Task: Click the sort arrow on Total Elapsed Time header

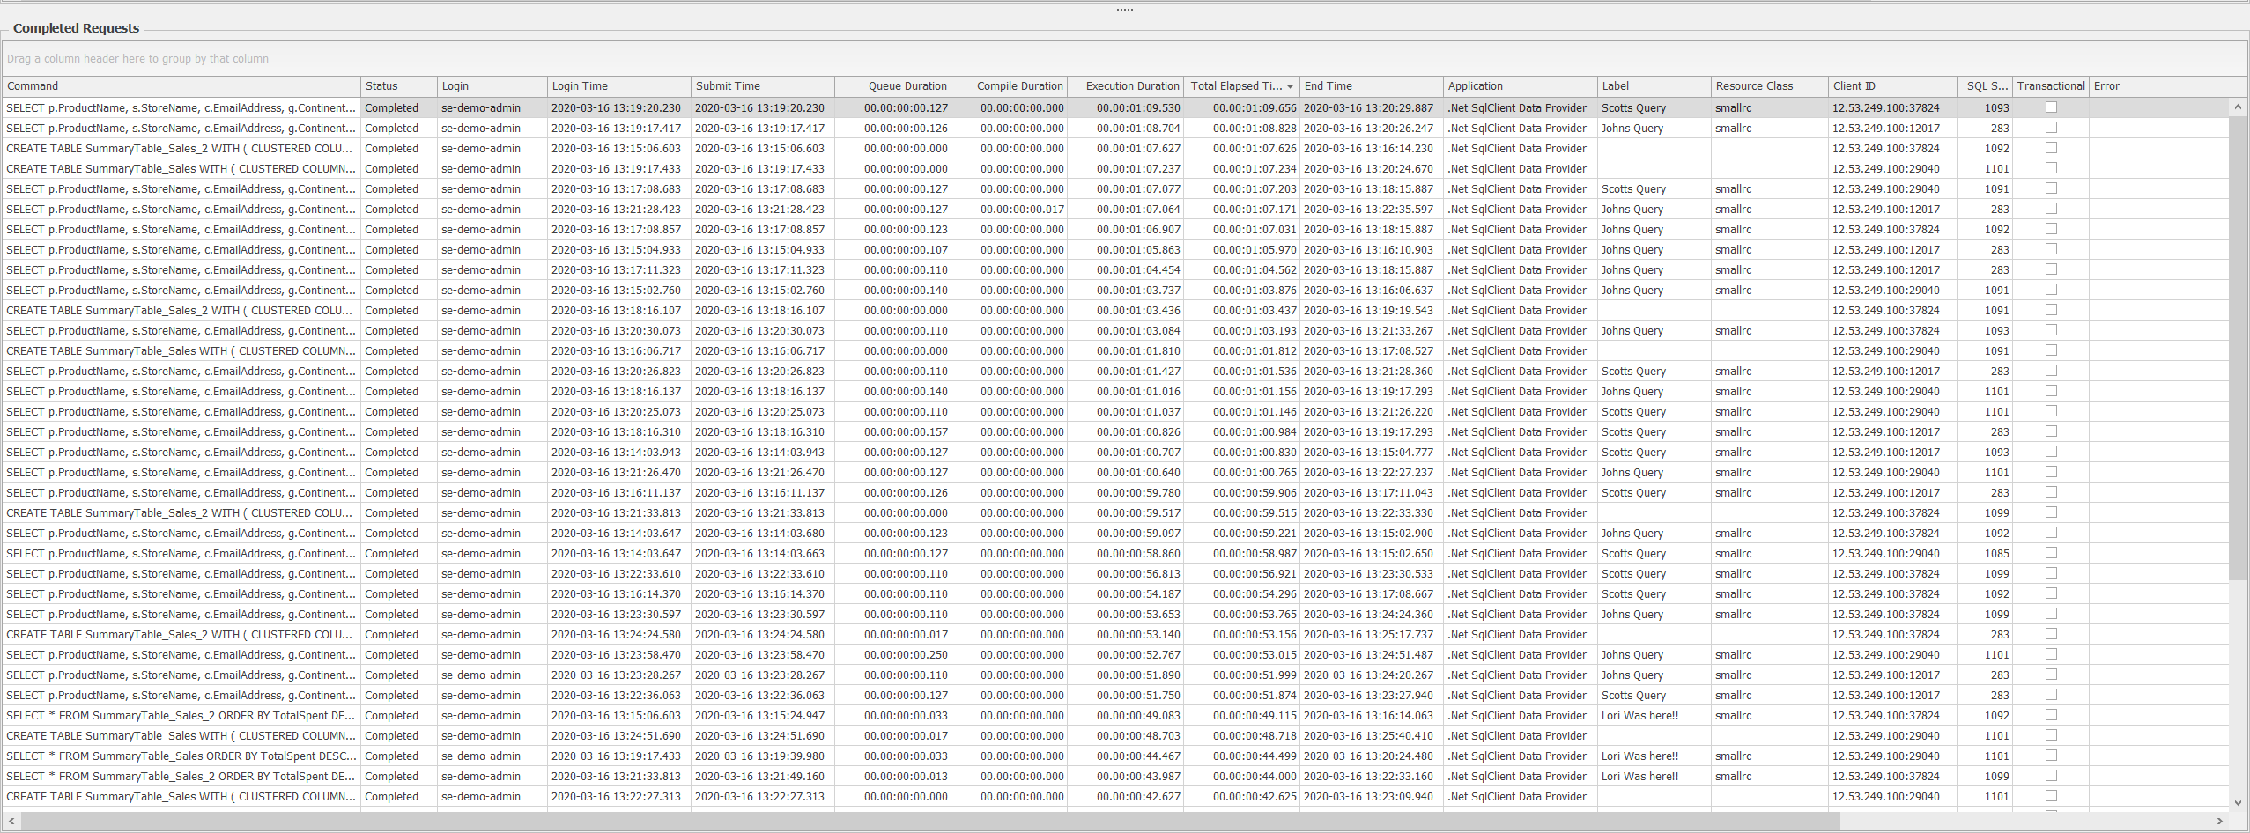Action: click(1290, 86)
